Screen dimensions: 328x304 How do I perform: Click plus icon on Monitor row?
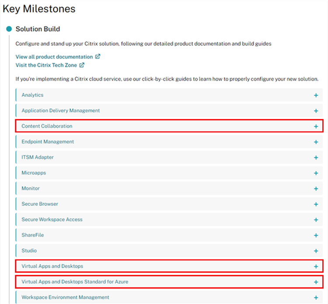(316, 189)
